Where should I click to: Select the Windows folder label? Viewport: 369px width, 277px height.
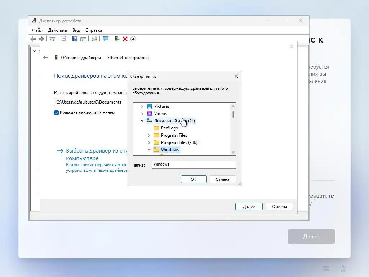pos(170,150)
